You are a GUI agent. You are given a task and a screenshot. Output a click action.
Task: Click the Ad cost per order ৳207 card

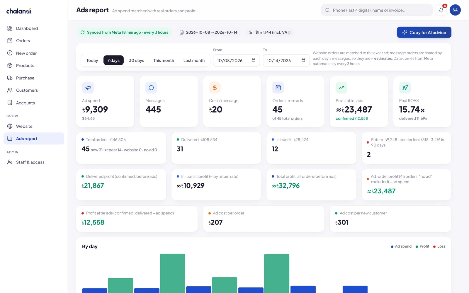click(x=264, y=219)
